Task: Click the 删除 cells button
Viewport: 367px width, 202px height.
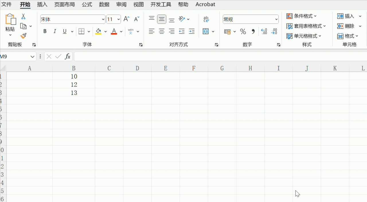Action: [x=346, y=26]
